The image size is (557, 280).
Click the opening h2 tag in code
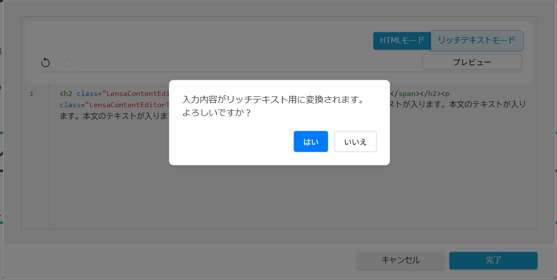66,93
